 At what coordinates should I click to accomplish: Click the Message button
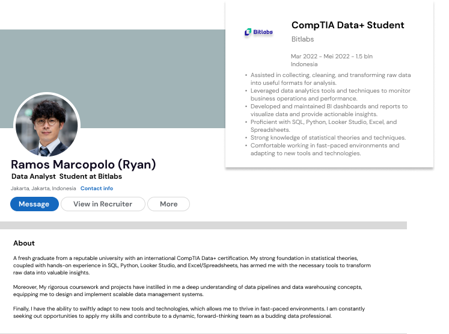[x=34, y=204]
